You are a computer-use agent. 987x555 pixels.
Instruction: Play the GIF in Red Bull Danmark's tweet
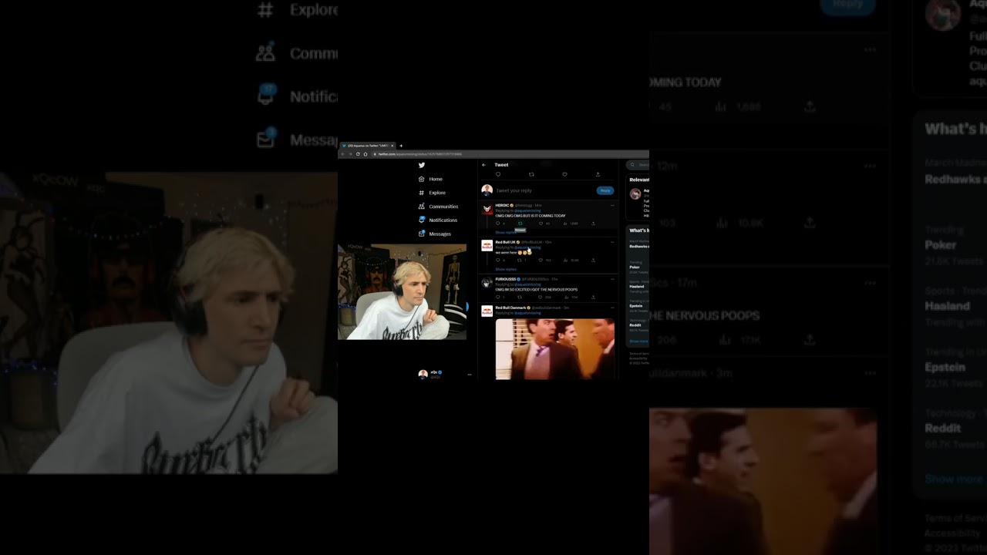[555, 349]
